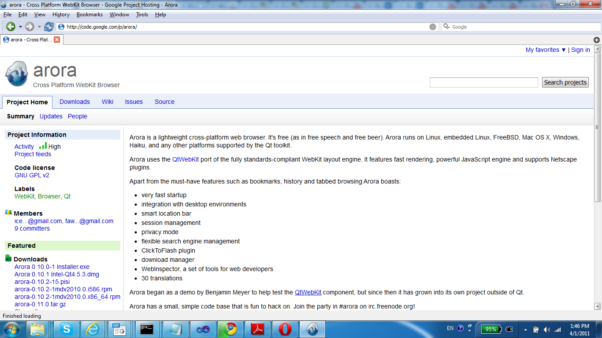Add a new tab with plus icon
The width and height of the screenshot is (602, 338).
pos(597,40)
